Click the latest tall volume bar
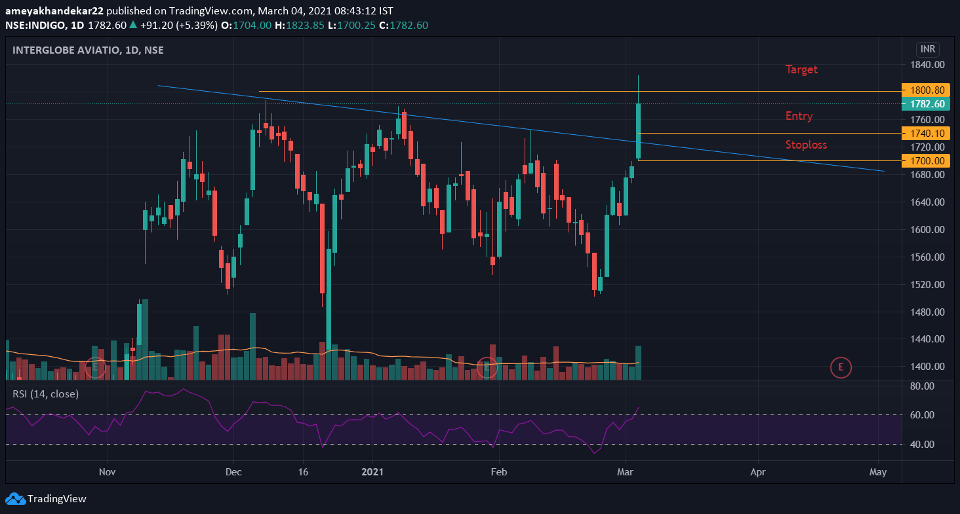Image resolution: width=960 pixels, height=514 pixels. coord(638,363)
